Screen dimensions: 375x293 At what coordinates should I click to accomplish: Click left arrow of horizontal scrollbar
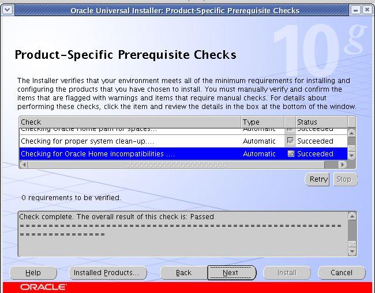click(x=24, y=164)
